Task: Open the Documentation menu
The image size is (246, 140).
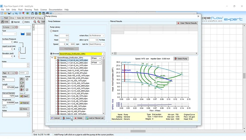Action: (x=56, y=10)
